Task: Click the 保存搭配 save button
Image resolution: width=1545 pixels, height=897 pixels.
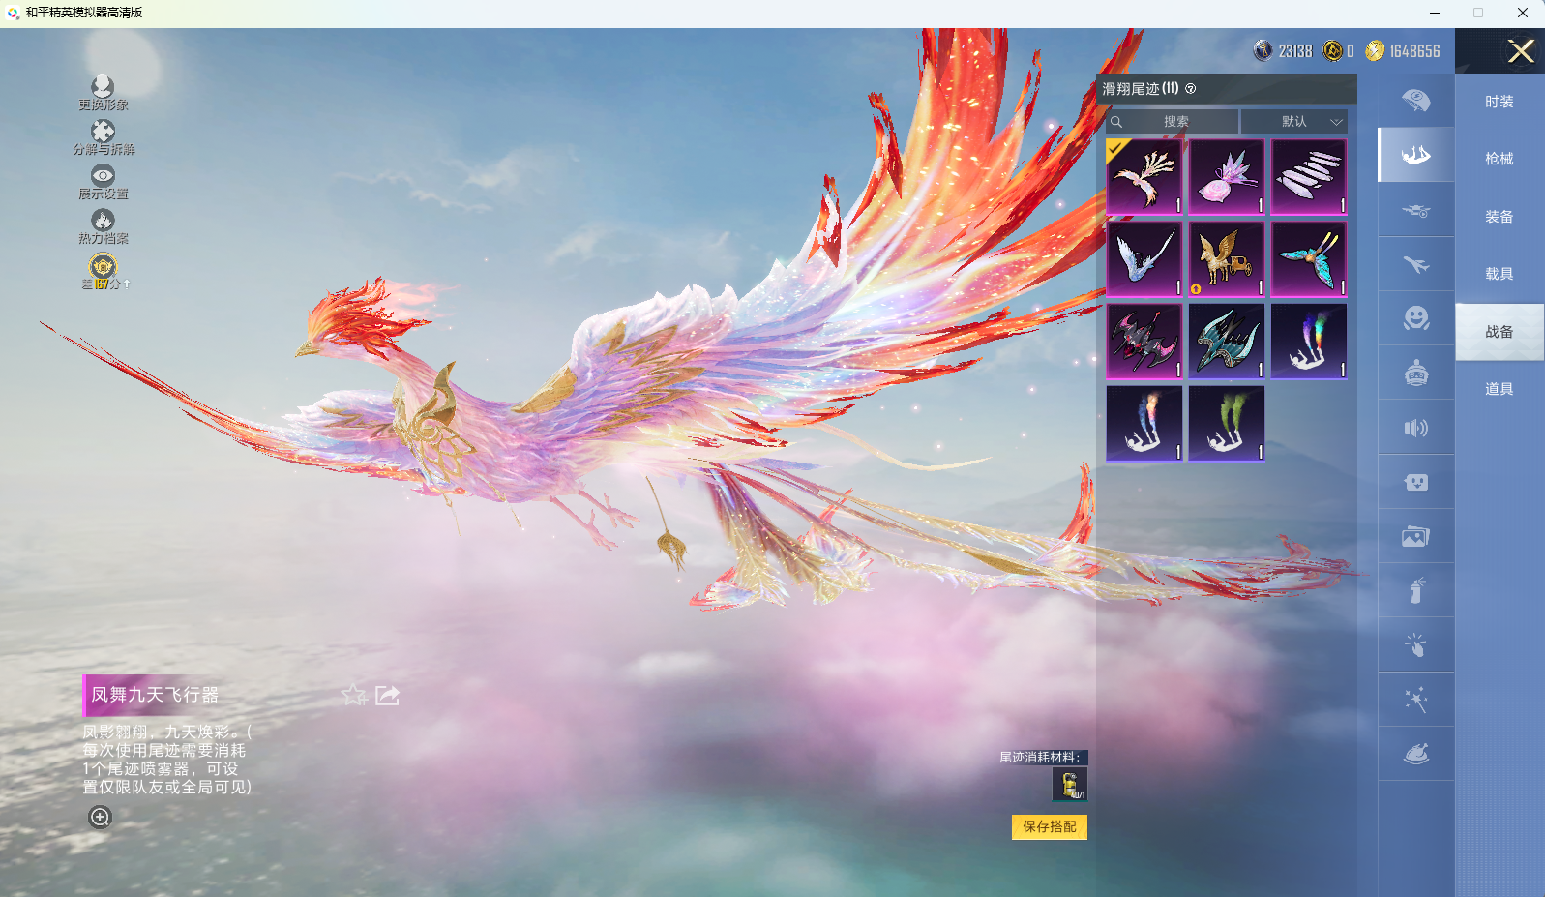Action: click(1050, 826)
